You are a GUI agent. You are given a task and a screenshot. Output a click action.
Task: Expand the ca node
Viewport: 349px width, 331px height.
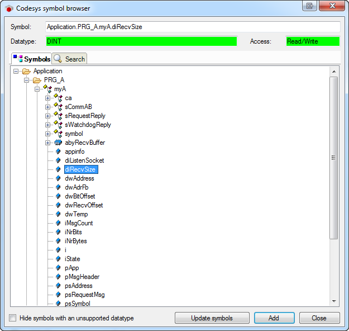[47, 98]
